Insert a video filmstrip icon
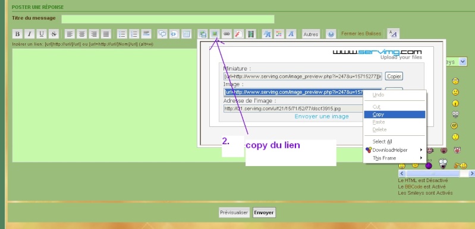 251,34
